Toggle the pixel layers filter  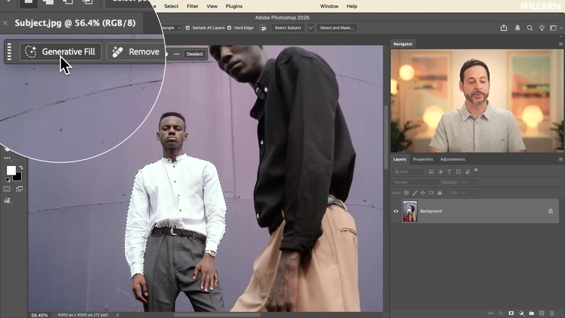coord(431,172)
